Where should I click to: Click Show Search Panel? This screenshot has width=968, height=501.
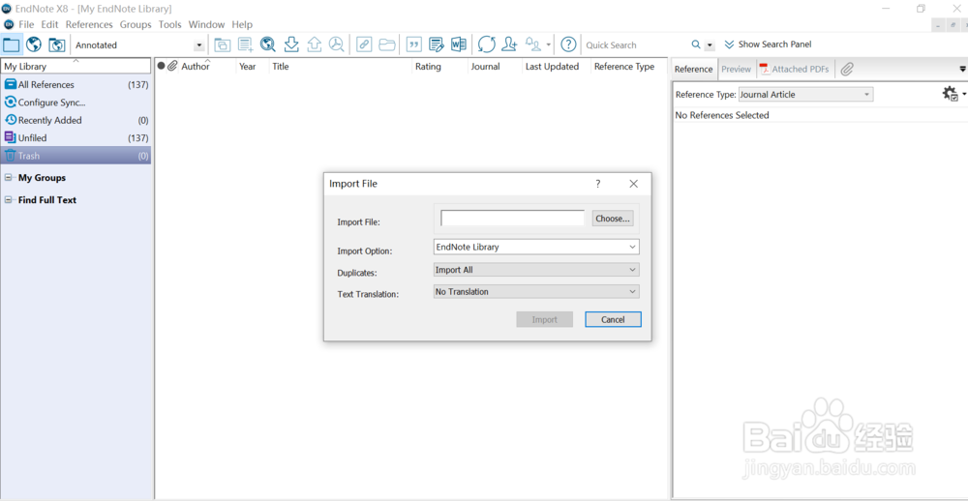[768, 44]
